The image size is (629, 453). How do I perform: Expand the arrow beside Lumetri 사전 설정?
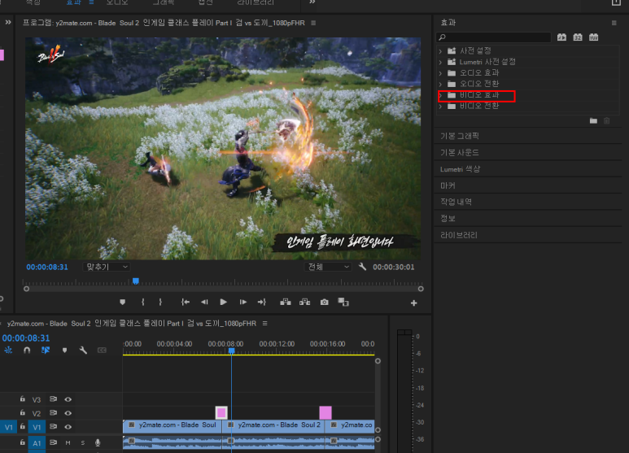click(x=440, y=62)
